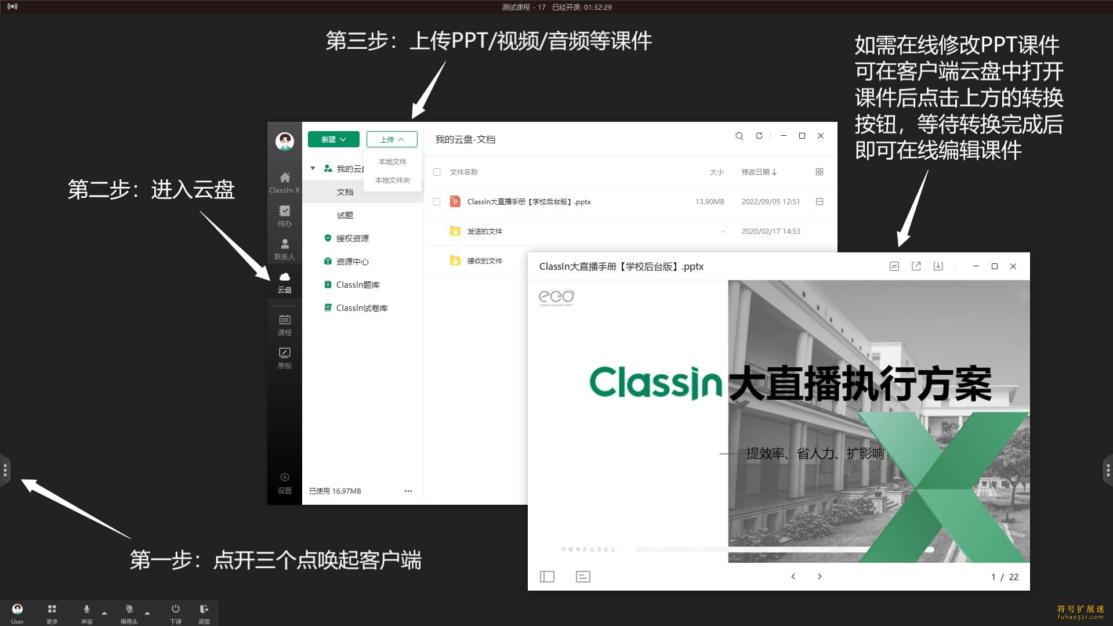The image size is (1113, 626).
Task: Open 云盘 cloud drive in sidebar
Action: (284, 282)
